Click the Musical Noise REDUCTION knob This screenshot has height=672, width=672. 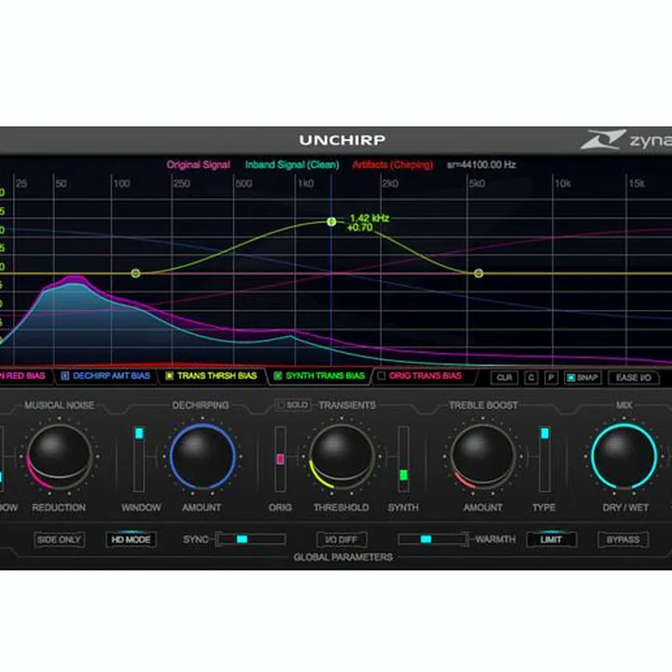(x=59, y=456)
